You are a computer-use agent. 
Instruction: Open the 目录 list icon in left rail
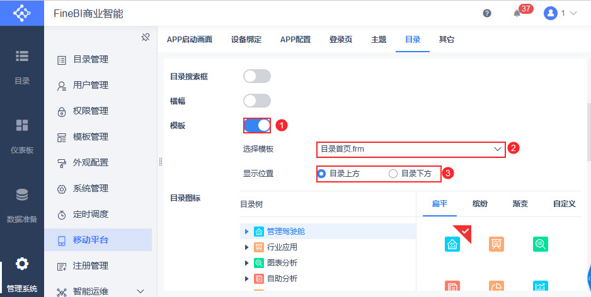click(22, 56)
